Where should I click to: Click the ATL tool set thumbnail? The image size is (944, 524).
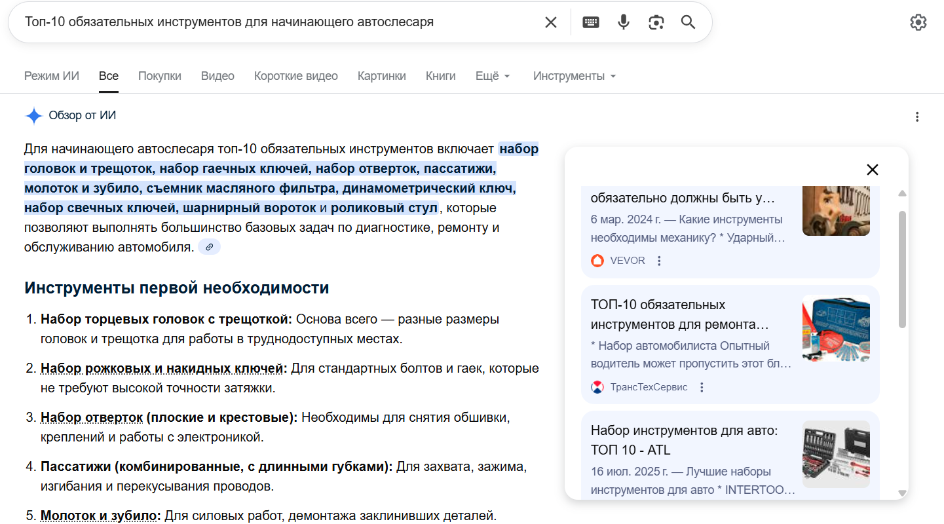point(836,454)
